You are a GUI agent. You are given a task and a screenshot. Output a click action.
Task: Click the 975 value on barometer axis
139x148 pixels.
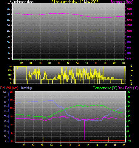click(x=129, y=59)
